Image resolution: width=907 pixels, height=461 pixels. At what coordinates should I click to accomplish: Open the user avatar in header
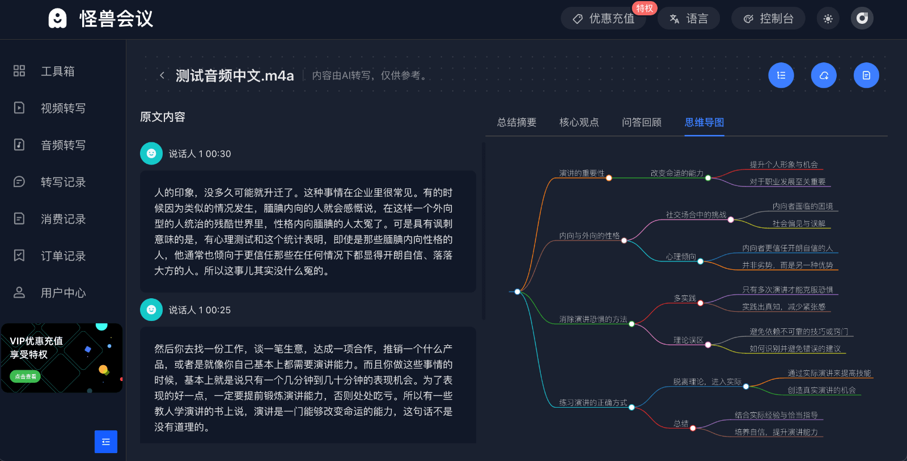click(862, 19)
